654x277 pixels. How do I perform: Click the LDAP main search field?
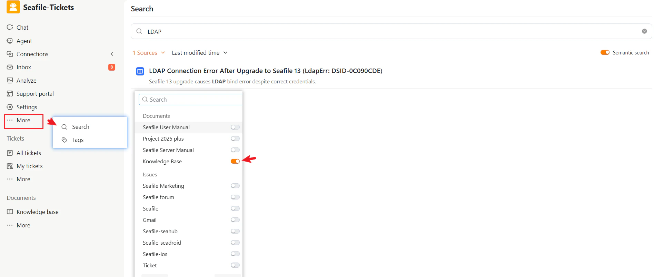(391, 31)
